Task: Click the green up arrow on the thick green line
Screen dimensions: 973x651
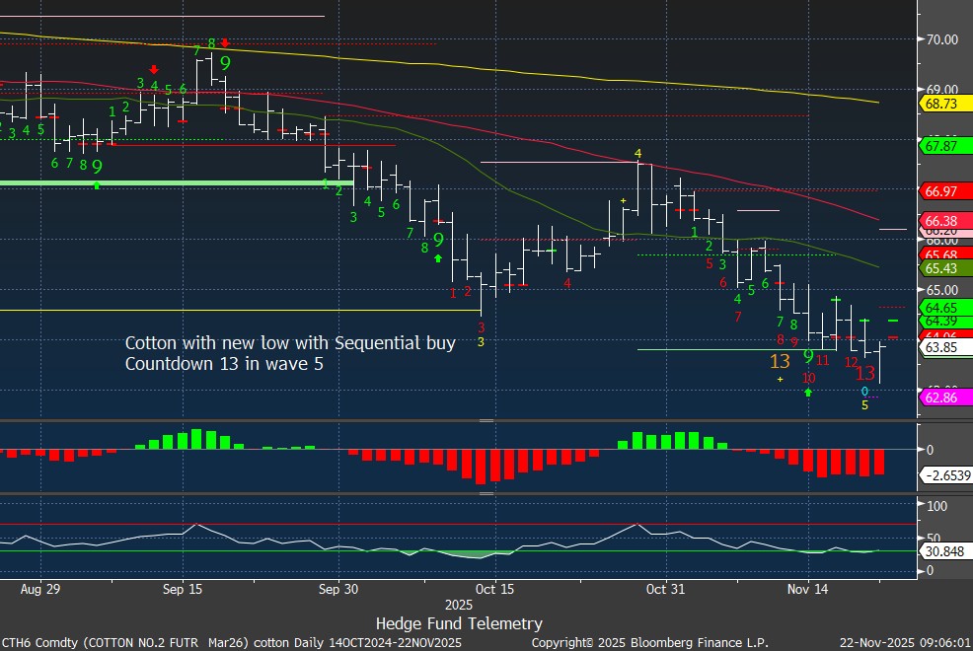Action: click(97, 184)
